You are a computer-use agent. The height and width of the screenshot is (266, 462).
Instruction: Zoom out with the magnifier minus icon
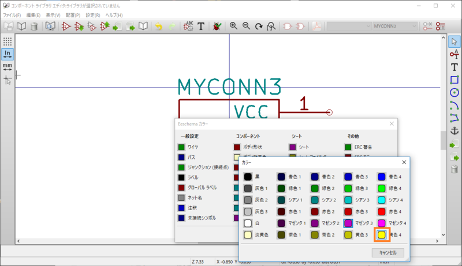(246, 26)
